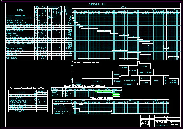The image size is (183, 129).
Task: Select the widest lower-left block of workers histogram
Action: point(97,81)
